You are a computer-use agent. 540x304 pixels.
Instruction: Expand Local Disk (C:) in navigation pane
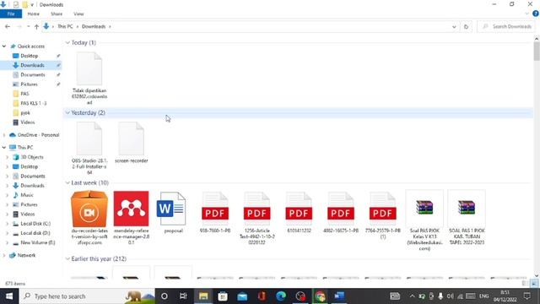tap(8, 224)
